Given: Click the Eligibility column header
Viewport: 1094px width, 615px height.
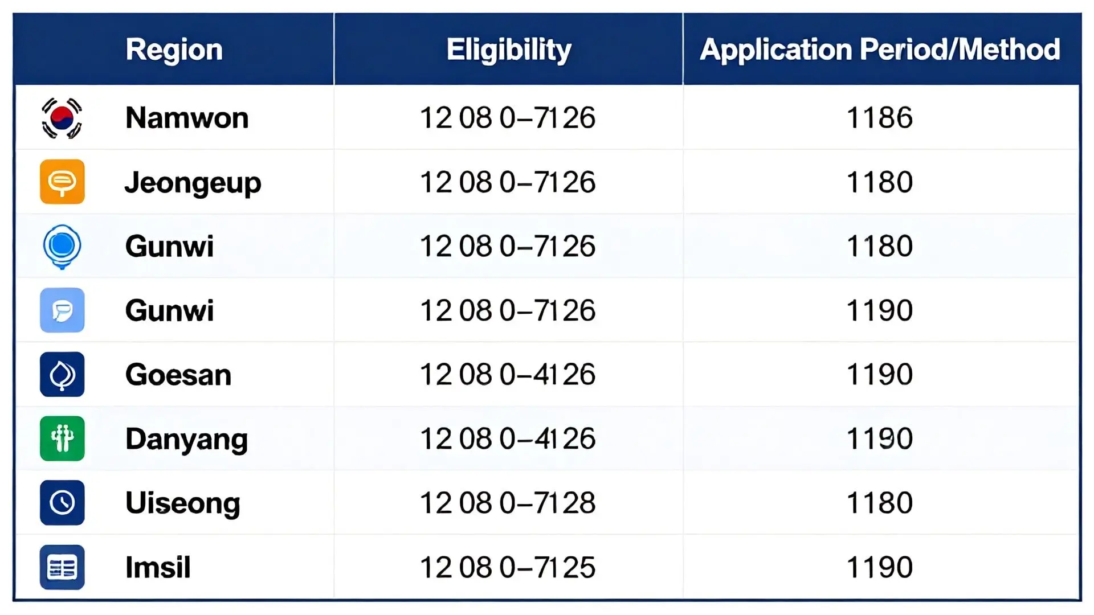Looking at the screenshot, I should (508, 50).
